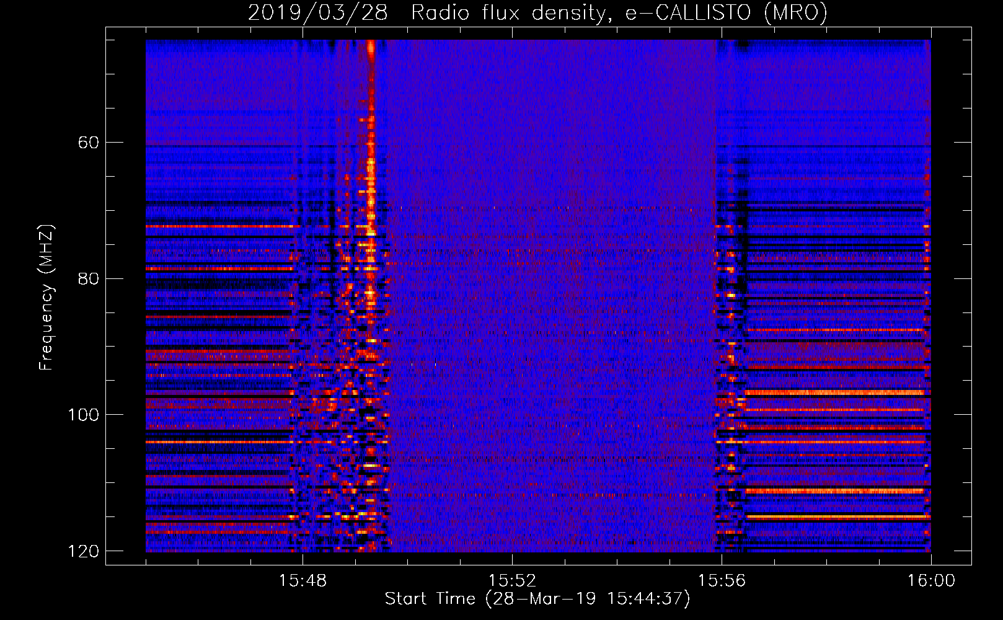Click the 'Start Time (28-Mar-19 15:44:37)' label
This screenshot has width=1003, height=620.
tap(537, 599)
